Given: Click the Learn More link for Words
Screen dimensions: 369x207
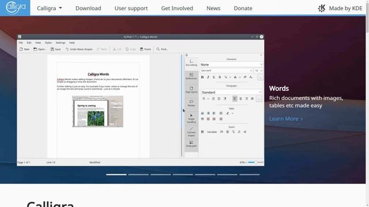Looking at the screenshot, I should [x=286, y=119].
